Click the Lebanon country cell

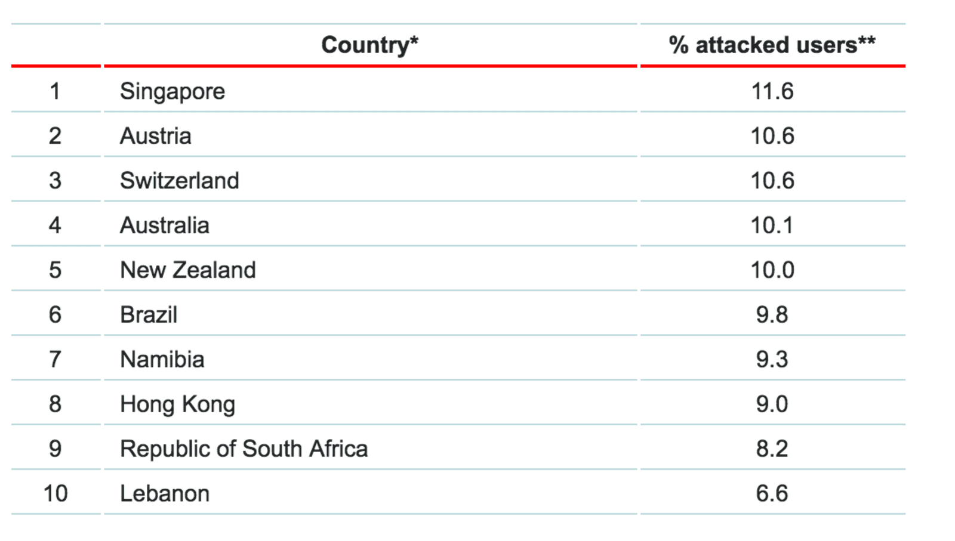tap(165, 494)
